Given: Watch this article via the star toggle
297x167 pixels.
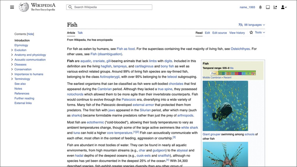Looking at the screenshot, I should coord(251,32).
